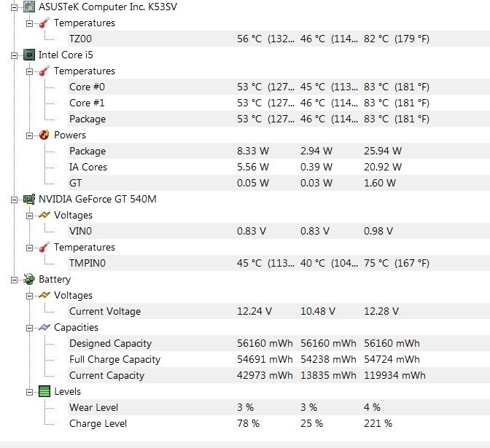Select the Full Charge Capacity row

point(279,359)
